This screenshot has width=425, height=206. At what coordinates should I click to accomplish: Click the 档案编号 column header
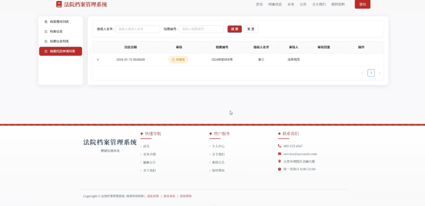pyautogui.click(x=222, y=48)
